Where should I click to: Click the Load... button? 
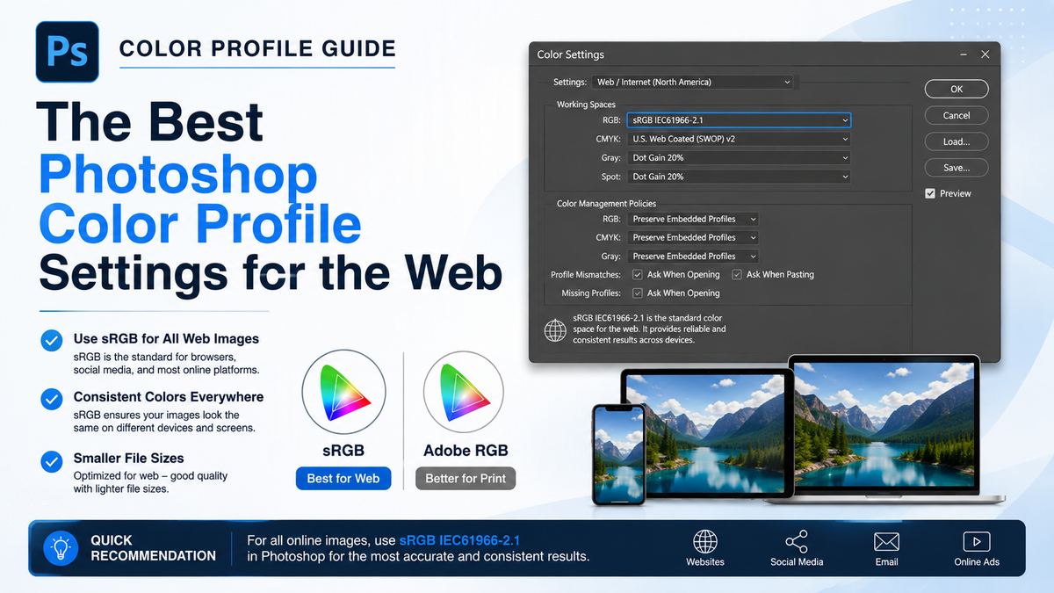tap(957, 141)
